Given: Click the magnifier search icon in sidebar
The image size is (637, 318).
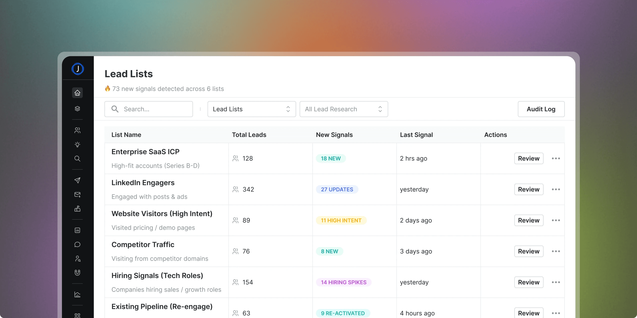Looking at the screenshot, I should (77, 159).
